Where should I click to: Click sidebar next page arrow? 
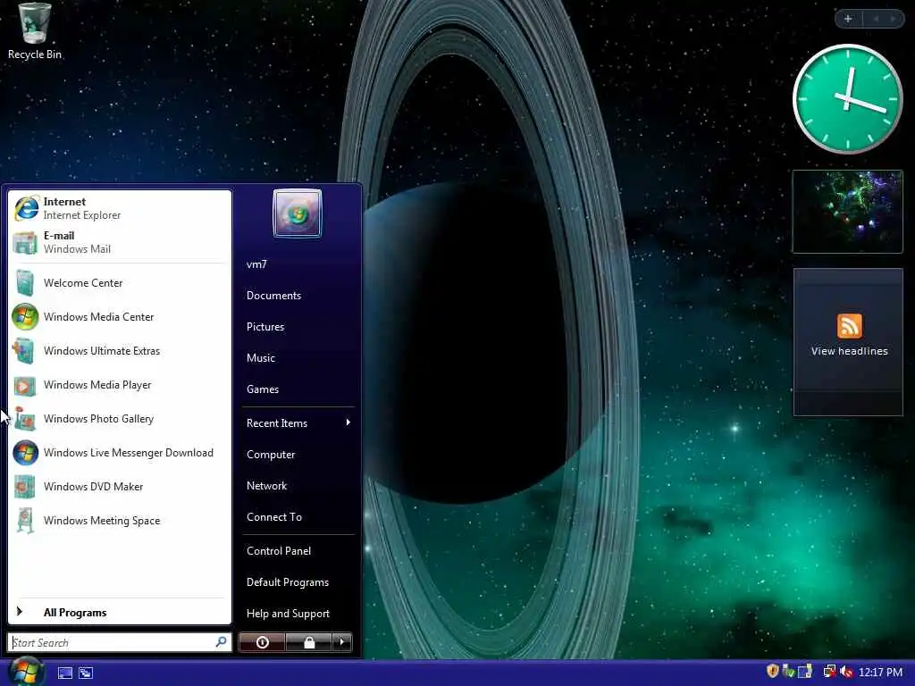click(x=894, y=20)
